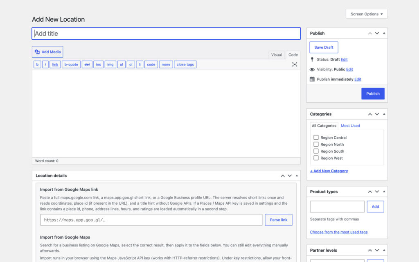Click the Word count: 0 text
Image resolution: width=419 pixels, height=262 pixels.
[x=47, y=161]
